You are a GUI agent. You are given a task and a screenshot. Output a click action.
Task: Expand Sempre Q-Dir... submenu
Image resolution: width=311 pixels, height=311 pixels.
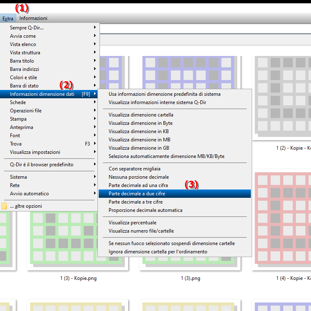[x=49, y=27]
